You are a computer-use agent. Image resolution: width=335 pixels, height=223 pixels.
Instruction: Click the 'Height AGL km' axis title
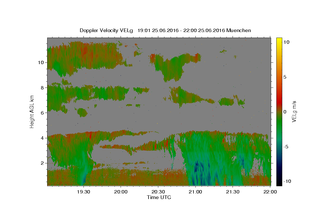click(x=32, y=111)
